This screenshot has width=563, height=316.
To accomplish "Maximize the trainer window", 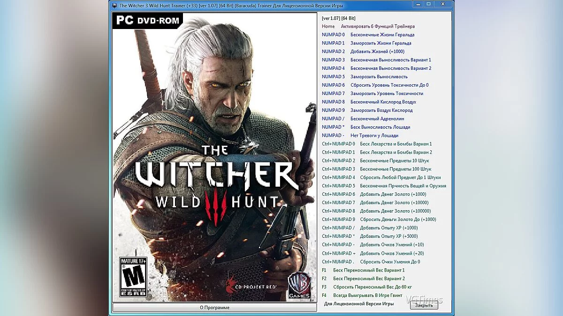I will pos(428,4).
